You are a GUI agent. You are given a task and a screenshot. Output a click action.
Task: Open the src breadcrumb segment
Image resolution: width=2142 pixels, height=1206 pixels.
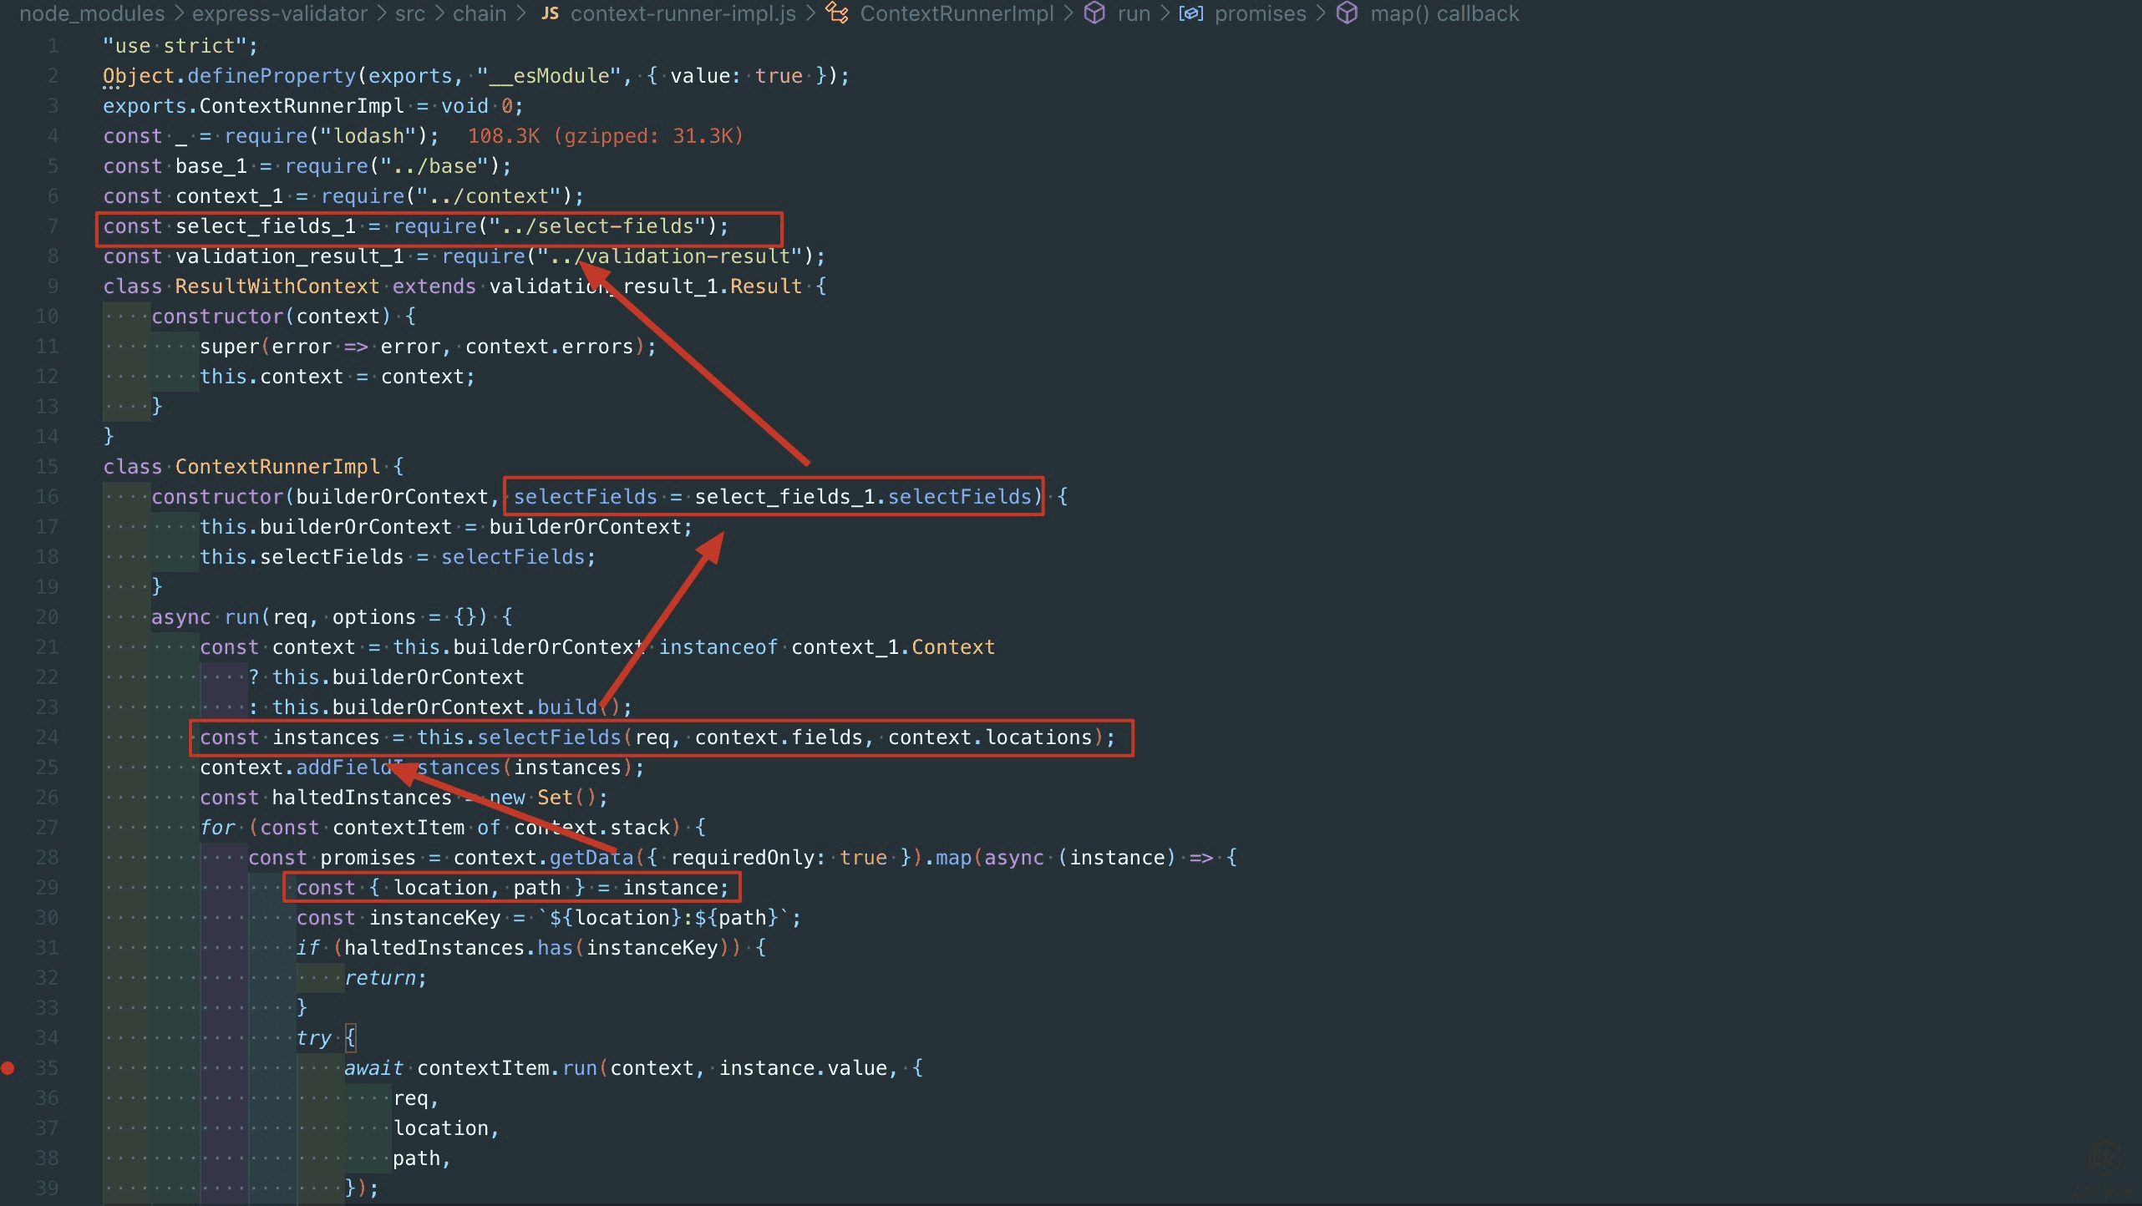pos(409,13)
